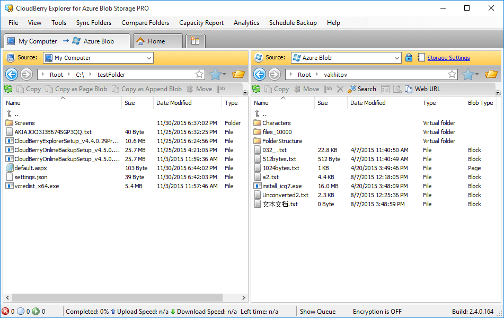This screenshot has height=318, width=504.
Task: Open right Source Azure Blob dropdown
Action: [x=397, y=58]
